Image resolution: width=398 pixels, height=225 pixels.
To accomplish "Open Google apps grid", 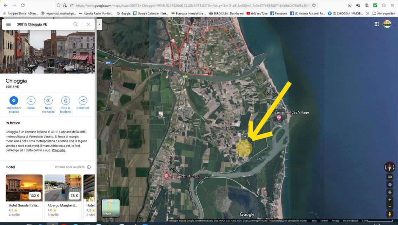I will (377, 24).
